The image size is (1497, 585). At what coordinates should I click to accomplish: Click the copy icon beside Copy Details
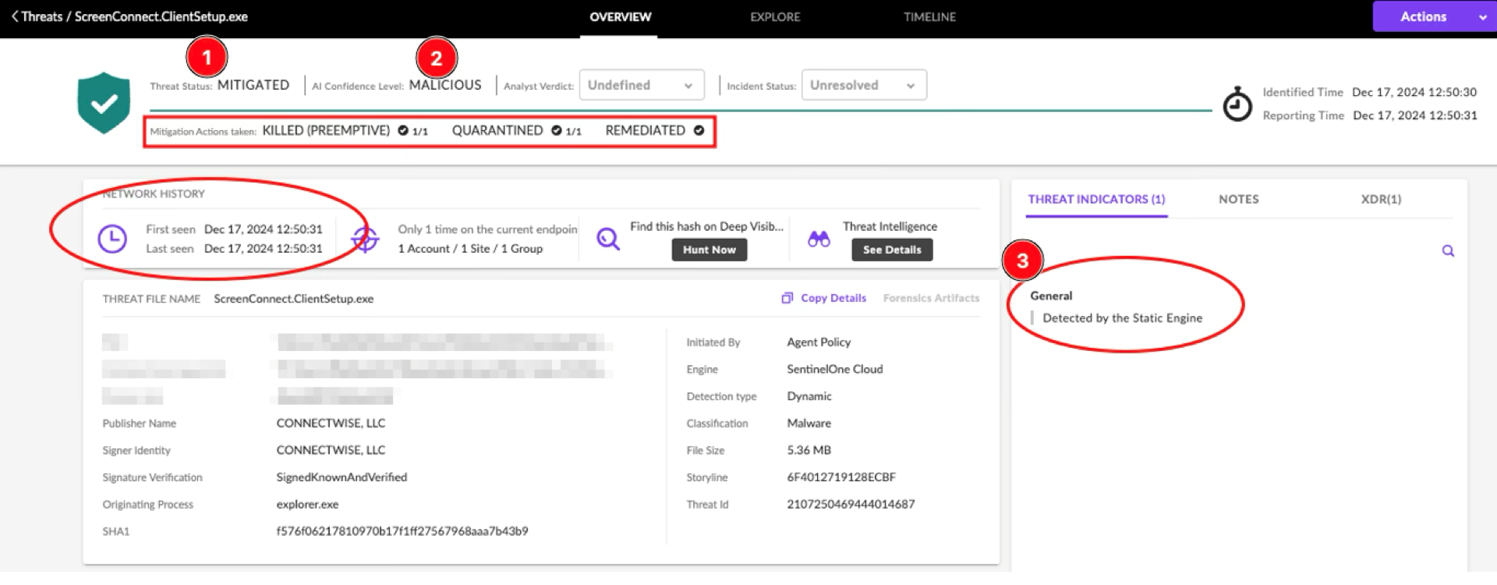[x=787, y=298]
